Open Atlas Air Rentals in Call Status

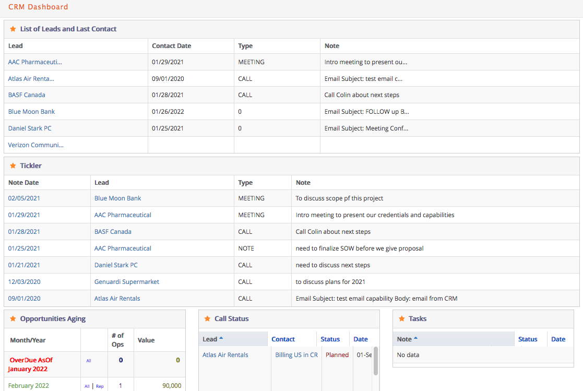[225, 355]
